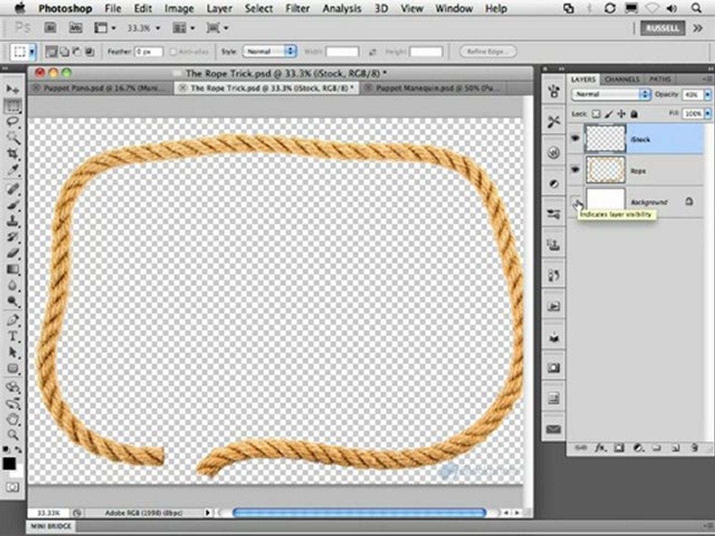Toggle lock image pixels brush icon
715x536 pixels.
click(x=609, y=114)
